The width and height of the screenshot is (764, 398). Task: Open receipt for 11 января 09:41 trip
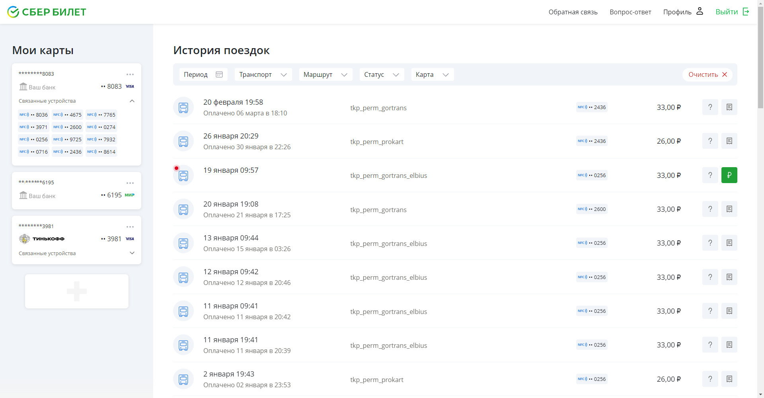(729, 311)
